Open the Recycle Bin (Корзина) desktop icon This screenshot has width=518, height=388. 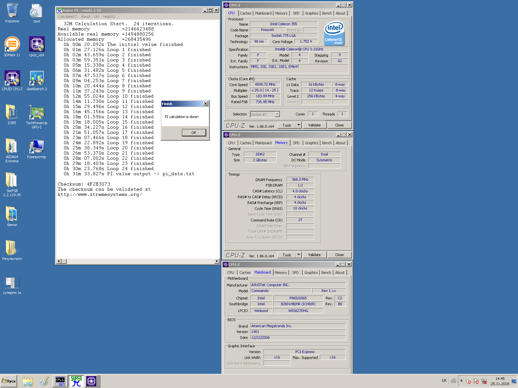[12, 13]
